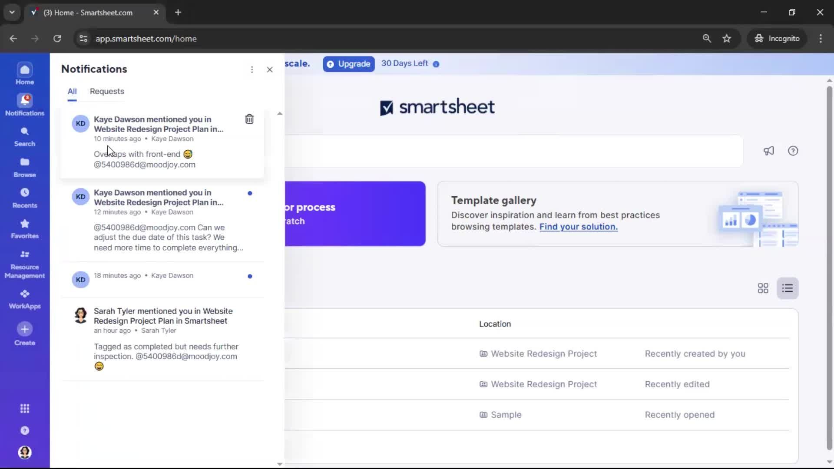Click your profile avatar at sidebar bottom
834x469 pixels.
click(24, 452)
